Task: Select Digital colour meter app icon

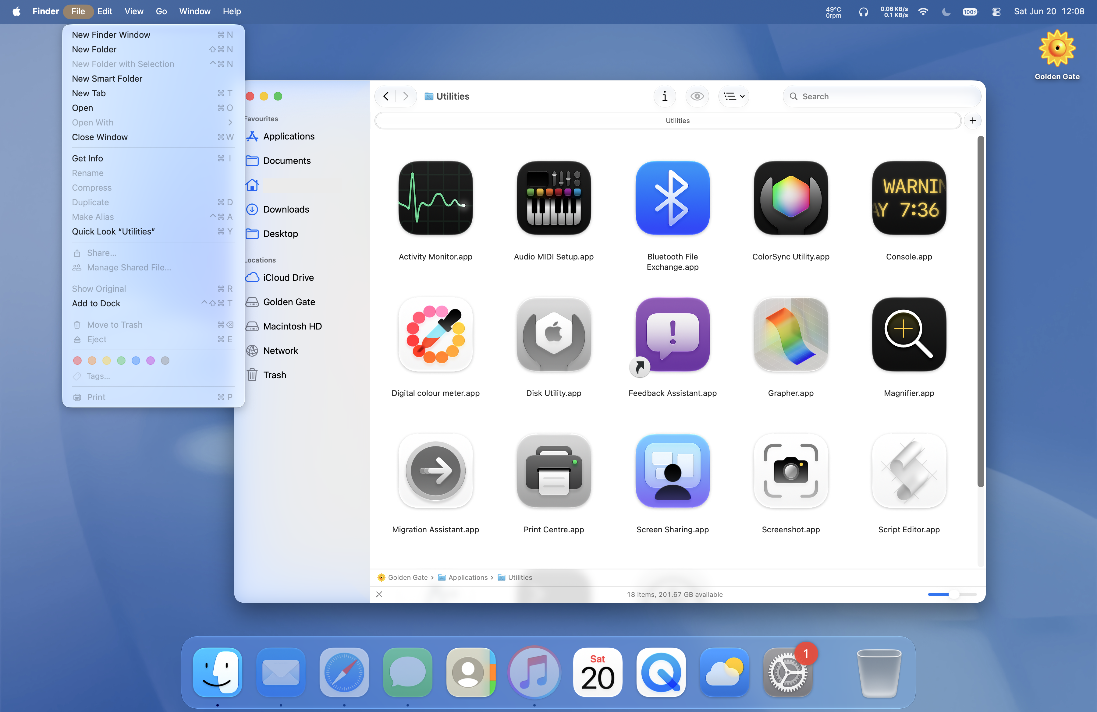Action: (x=435, y=334)
